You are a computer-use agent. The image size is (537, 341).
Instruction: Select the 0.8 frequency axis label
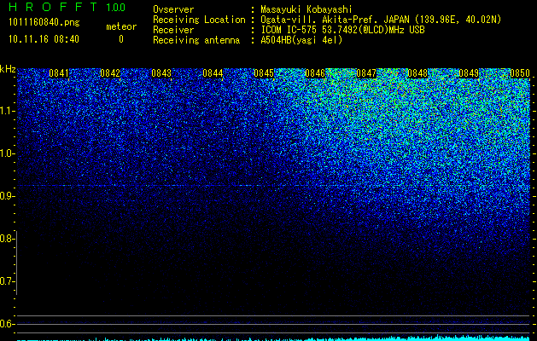click(x=7, y=239)
